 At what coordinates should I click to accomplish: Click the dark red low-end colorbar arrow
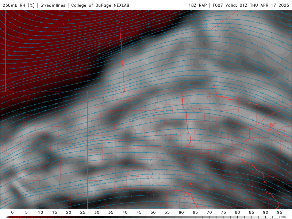click(8, 217)
